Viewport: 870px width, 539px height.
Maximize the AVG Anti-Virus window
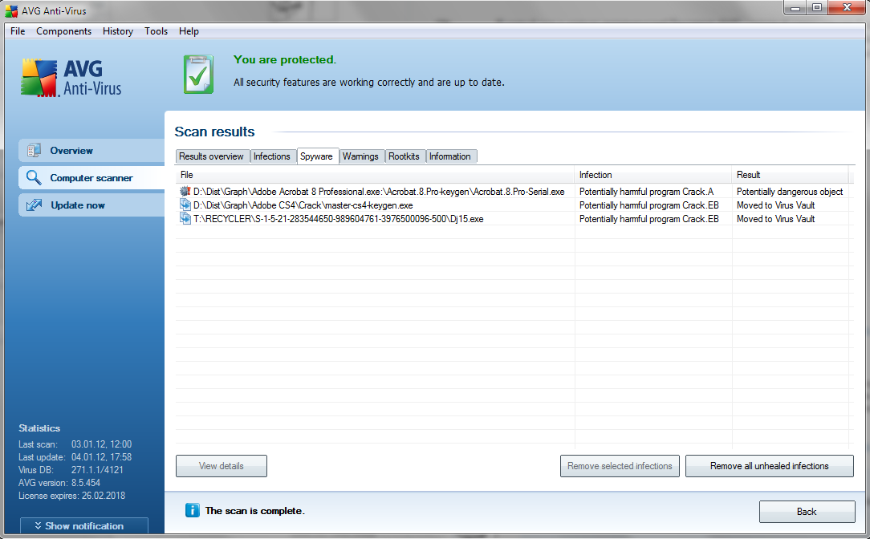817,8
